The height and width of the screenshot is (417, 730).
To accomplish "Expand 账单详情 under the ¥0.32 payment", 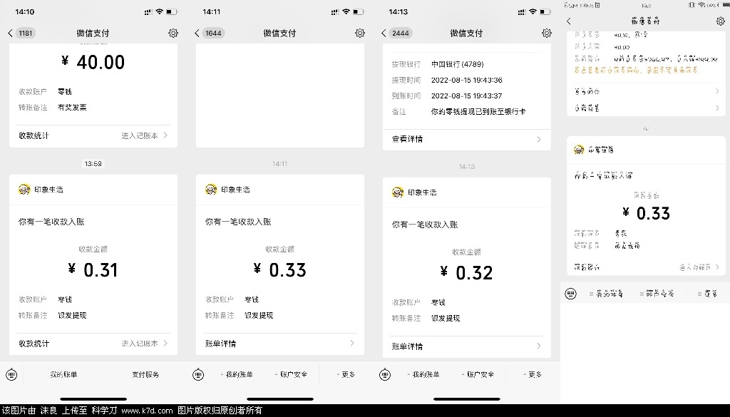I will coord(466,346).
